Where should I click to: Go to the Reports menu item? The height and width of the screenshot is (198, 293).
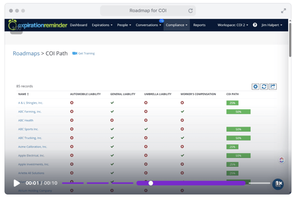199,25
